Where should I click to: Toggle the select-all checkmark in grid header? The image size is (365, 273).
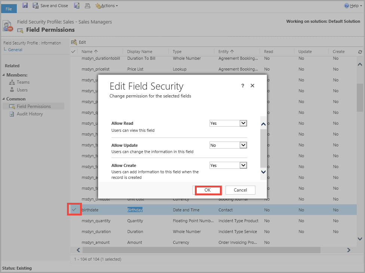click(73, 52)
